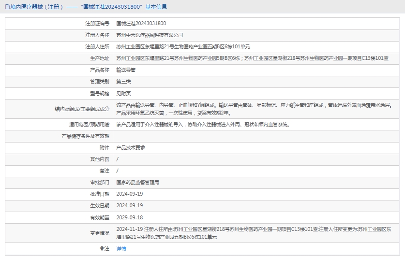The image size is (405, 257).
Task: Click the 管理类别 value 第三类
Action: (123, 81)
